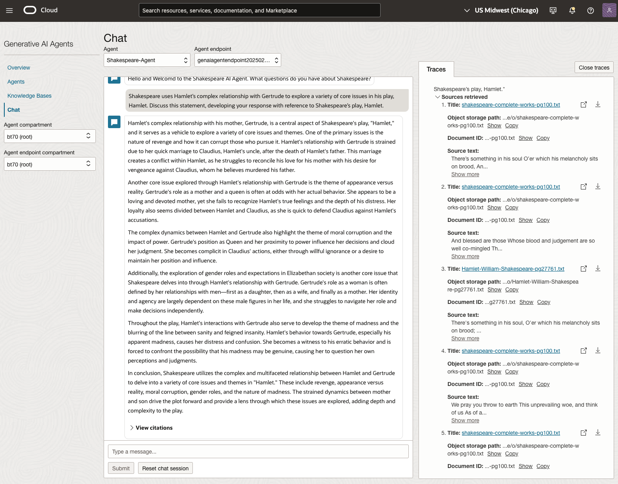Image resolution: width=618 pixels, height=484 pixels.
Task: Open the Agent endpoint dropdown
Action: point(237,60)
